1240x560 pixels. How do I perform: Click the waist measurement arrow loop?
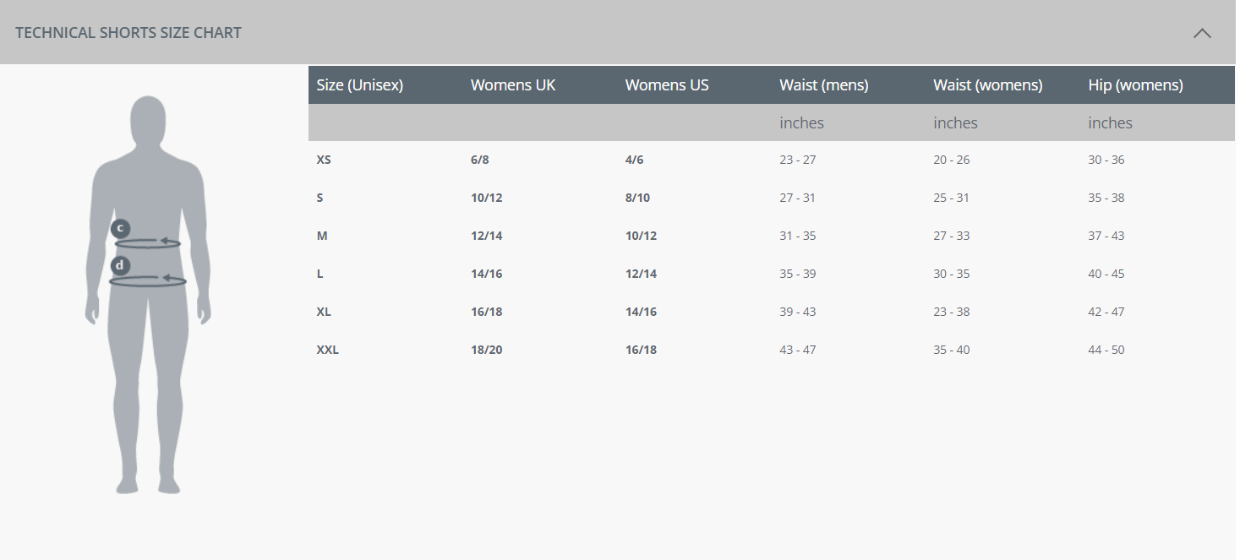click(x=150, y=243)
